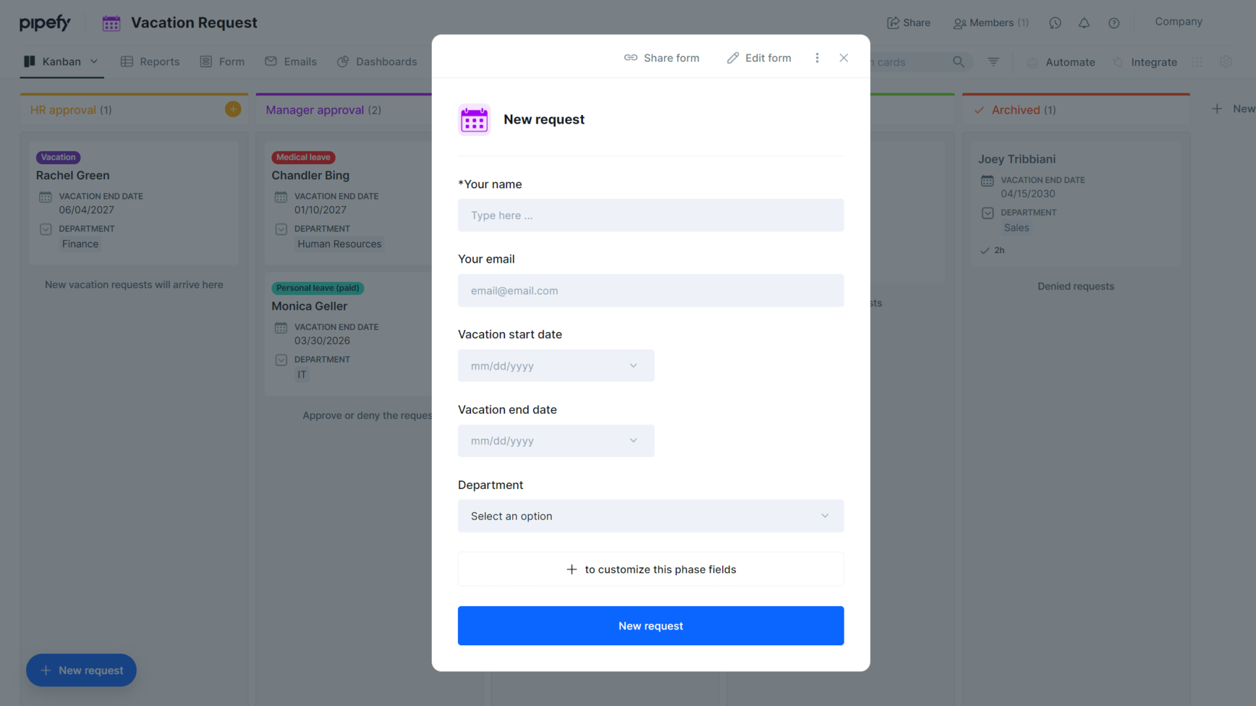Click Members in the top bar

coord(990,22)
